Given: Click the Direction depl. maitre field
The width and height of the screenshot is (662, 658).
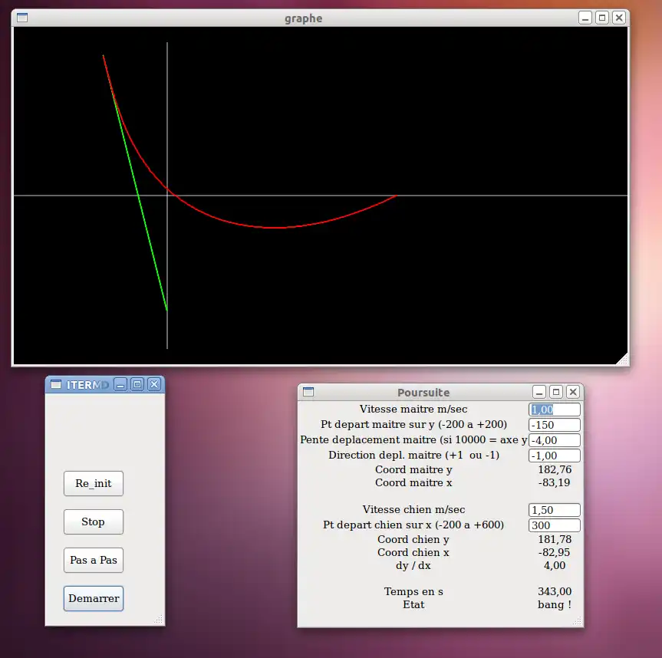Looking at the screenshot, I should (554, 456).
